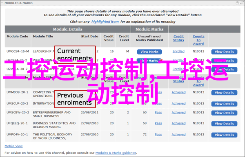Click the print icon in the panel header
245x157 pixels.
coord(237,2)
